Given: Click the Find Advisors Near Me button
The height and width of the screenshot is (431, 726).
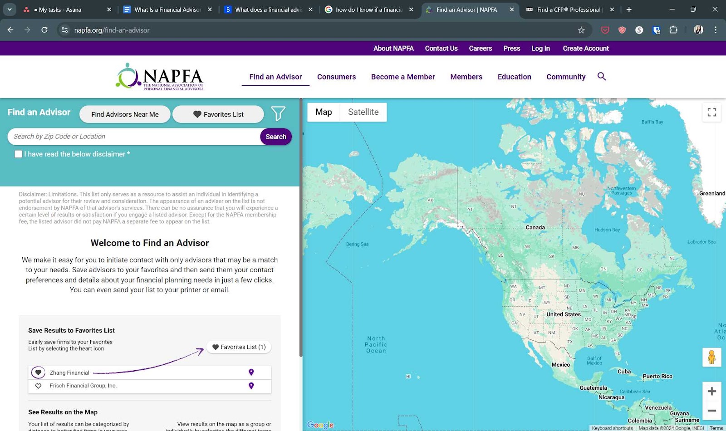Looking at the screenshot, I should coord(125,114).
